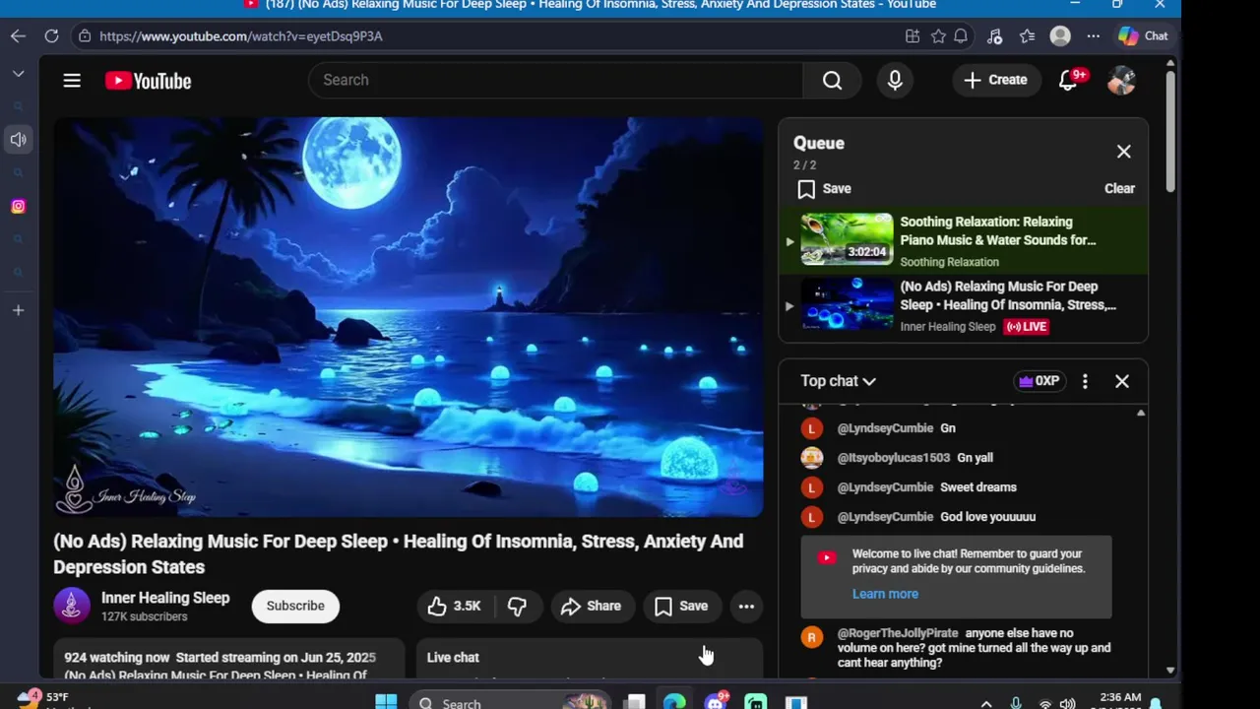1260x709 pixels.
Task: Open the weather widget 53°F
Action: coord(43,699)
